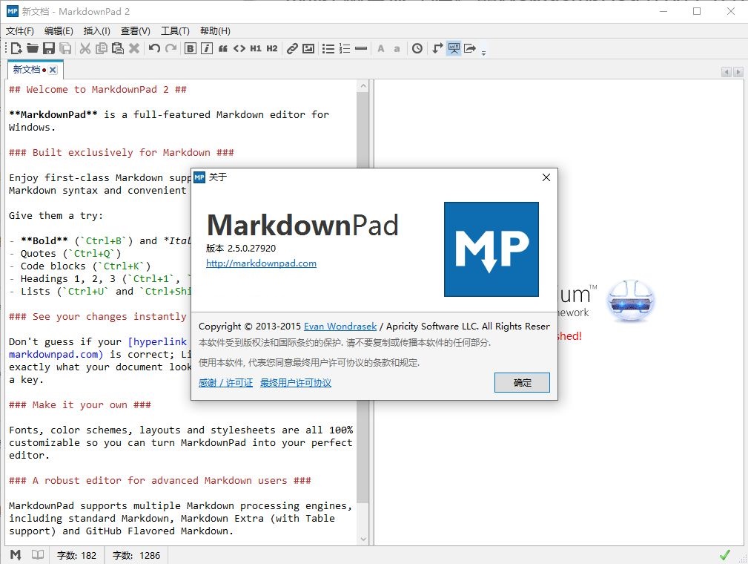Click the Bold formatting icon
The image size is (748, 564).
click(x=190, y=48)
